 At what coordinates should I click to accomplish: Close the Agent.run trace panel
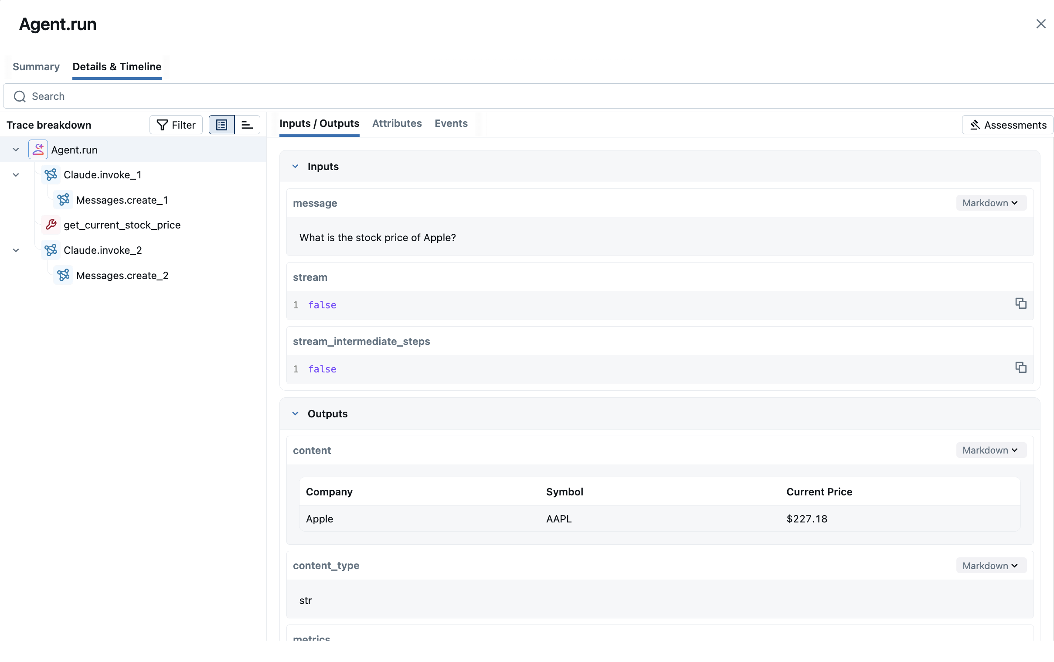1040,24
